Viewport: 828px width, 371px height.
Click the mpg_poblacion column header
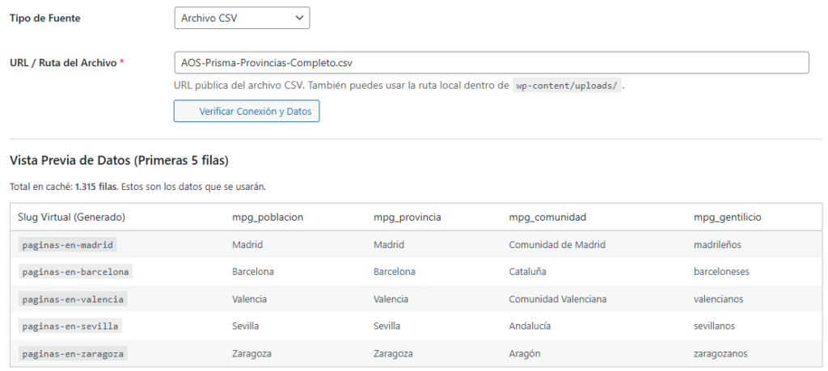coord(267,217)
